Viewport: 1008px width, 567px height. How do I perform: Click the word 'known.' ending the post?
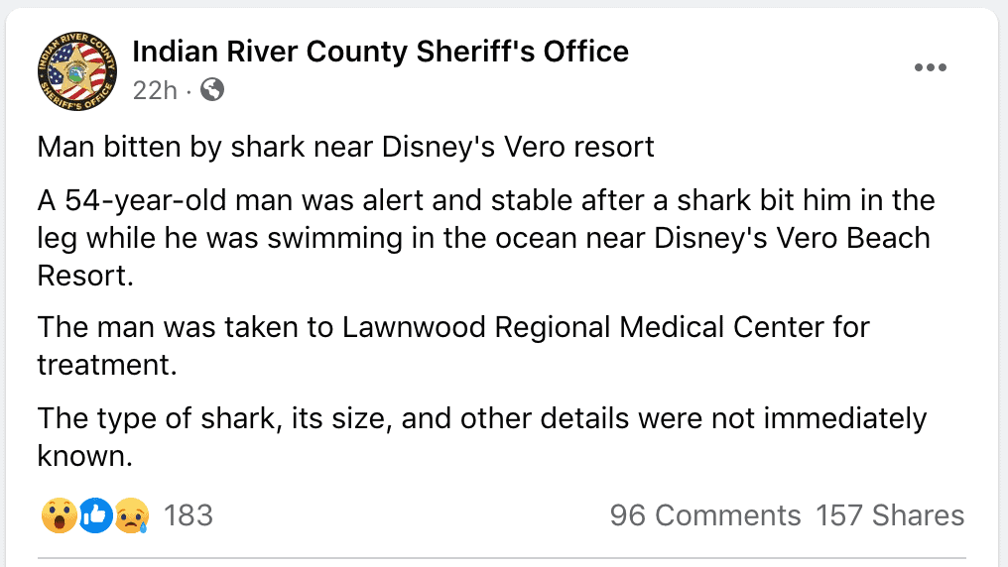pos(85,457)
